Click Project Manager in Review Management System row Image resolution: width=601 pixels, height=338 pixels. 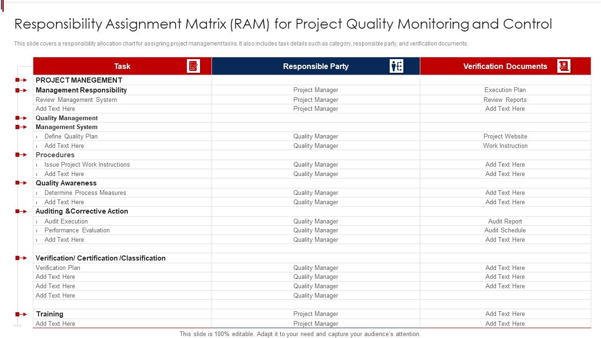click(316, 100)
